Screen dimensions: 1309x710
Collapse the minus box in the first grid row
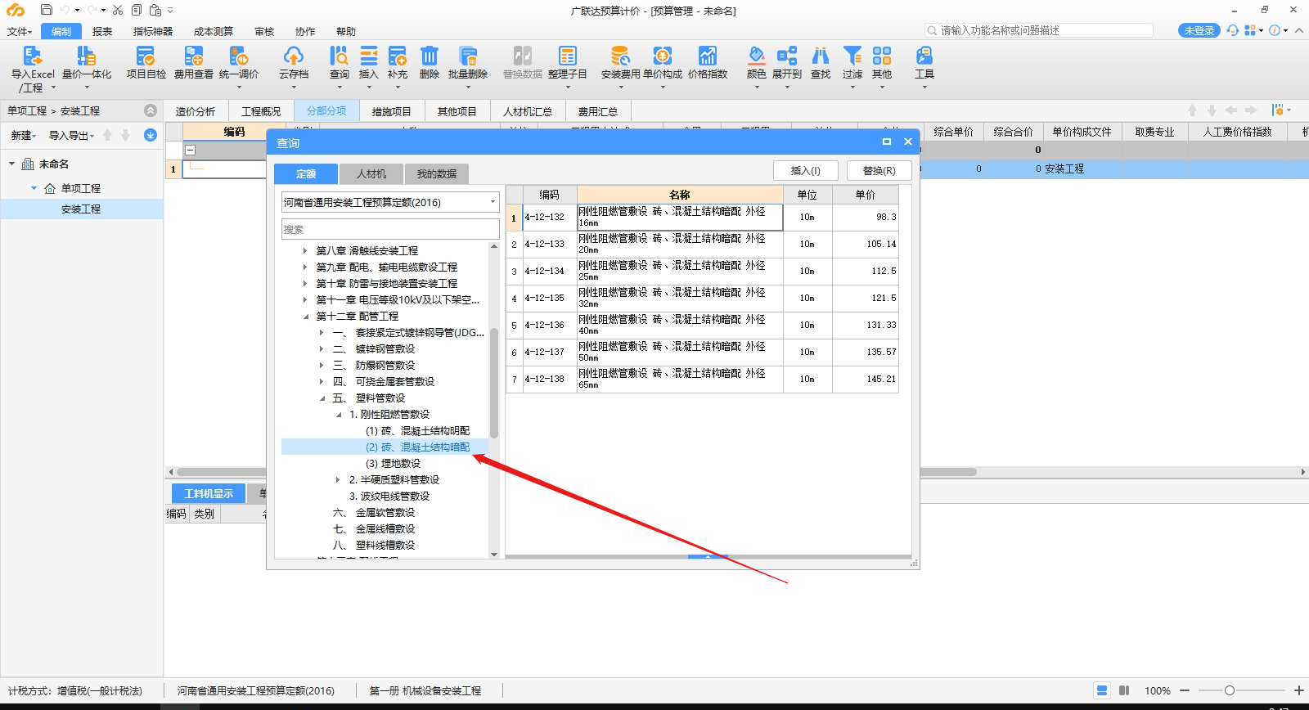point(190,151)
